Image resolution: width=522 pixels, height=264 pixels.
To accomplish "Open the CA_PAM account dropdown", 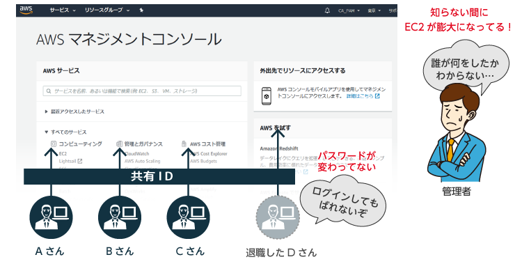I will click(x=349, y=10).
